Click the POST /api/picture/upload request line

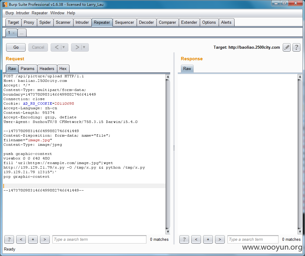(x=44, y=76)
